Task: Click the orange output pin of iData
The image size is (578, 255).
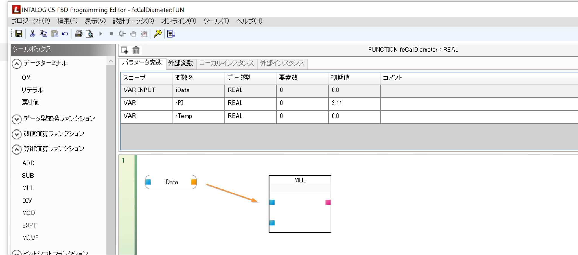Action: pos(194,182)
